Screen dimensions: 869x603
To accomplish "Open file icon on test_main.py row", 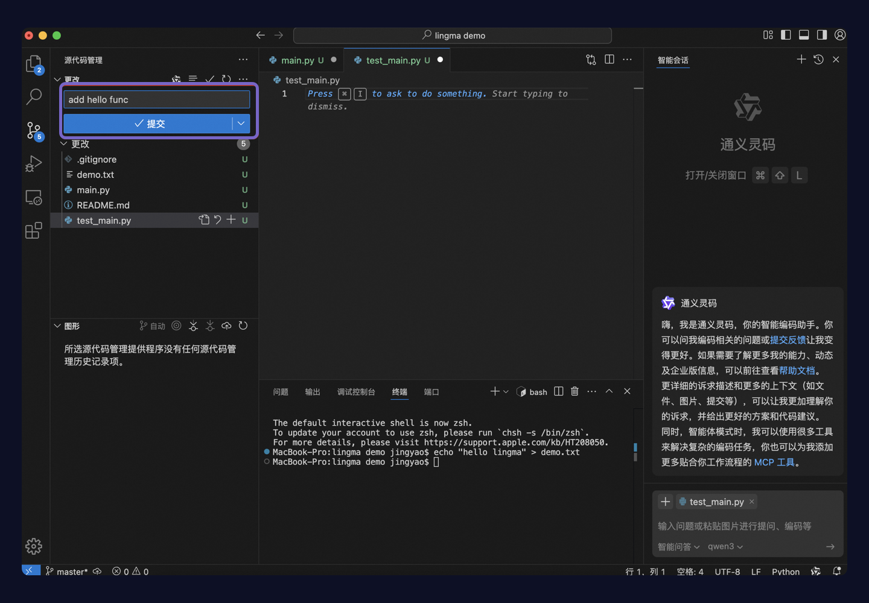I will [204, 220].
